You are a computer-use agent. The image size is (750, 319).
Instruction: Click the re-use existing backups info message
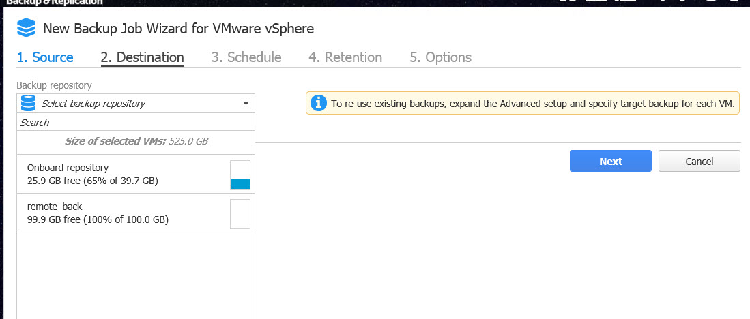point(532,104)
